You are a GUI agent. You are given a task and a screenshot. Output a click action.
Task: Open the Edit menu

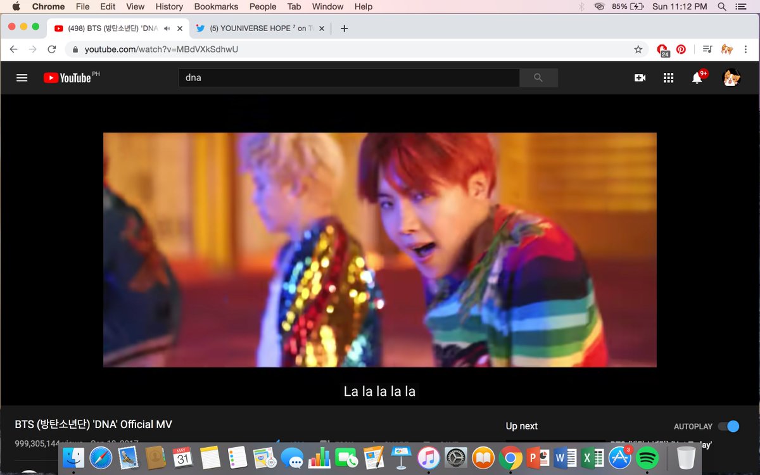point(108,6)
